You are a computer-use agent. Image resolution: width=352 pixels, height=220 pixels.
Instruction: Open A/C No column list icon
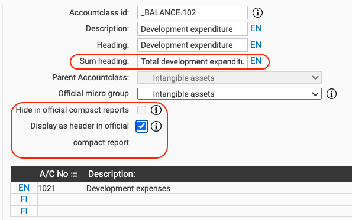click(75, 174)
